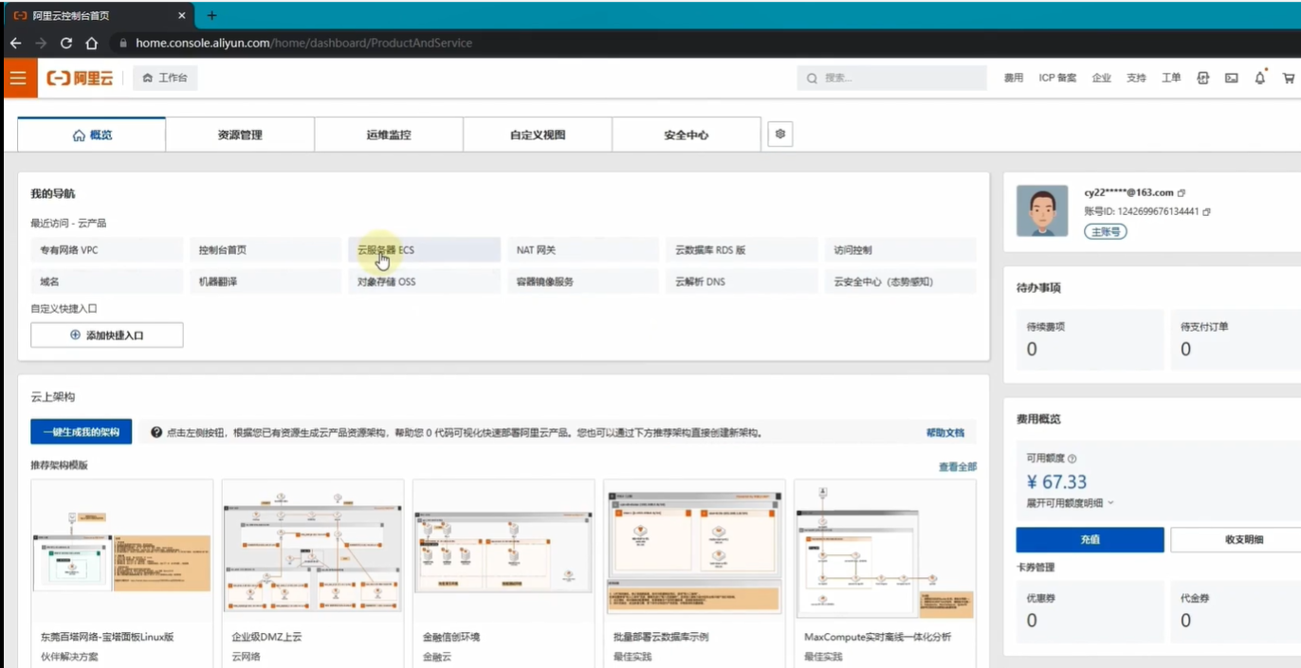Click the 可用额度 help icon
Screen dimensions: 1301x668
pos(1072,459)
